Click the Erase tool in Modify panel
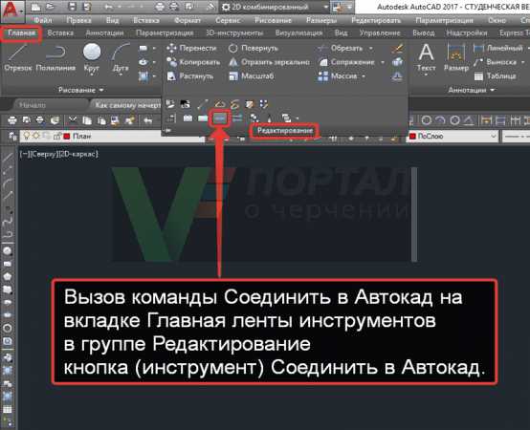The image size is (530, 430). coord(397,49)
